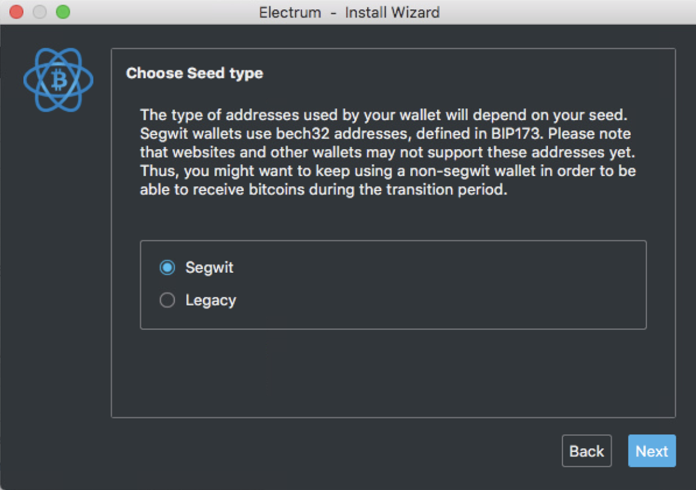The width and height of the screenshot is (696, 490).
Task: Close the Install Wizard with red button
Action: click(16, 12)
